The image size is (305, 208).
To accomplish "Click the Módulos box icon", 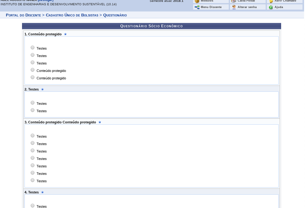I will pyautogui.click(x=197, y=1).
